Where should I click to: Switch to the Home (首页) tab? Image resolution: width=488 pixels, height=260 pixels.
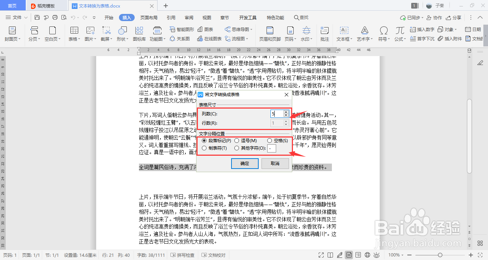(x=13, y=6)
